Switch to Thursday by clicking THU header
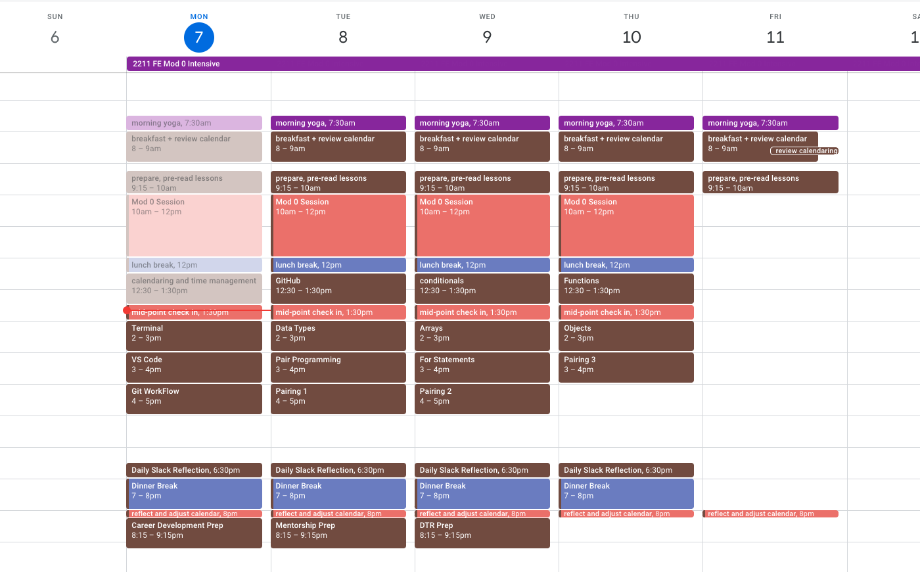Screen dimensions: 920x572 coord(632,16)
